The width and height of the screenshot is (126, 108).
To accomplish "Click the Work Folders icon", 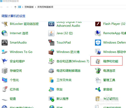I will (51, 80).
